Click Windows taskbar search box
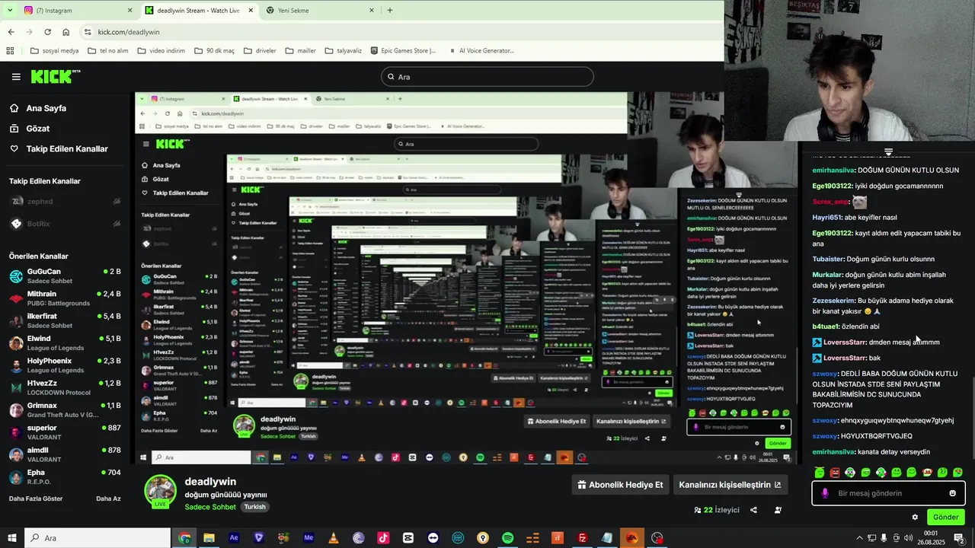 point(99,538)
